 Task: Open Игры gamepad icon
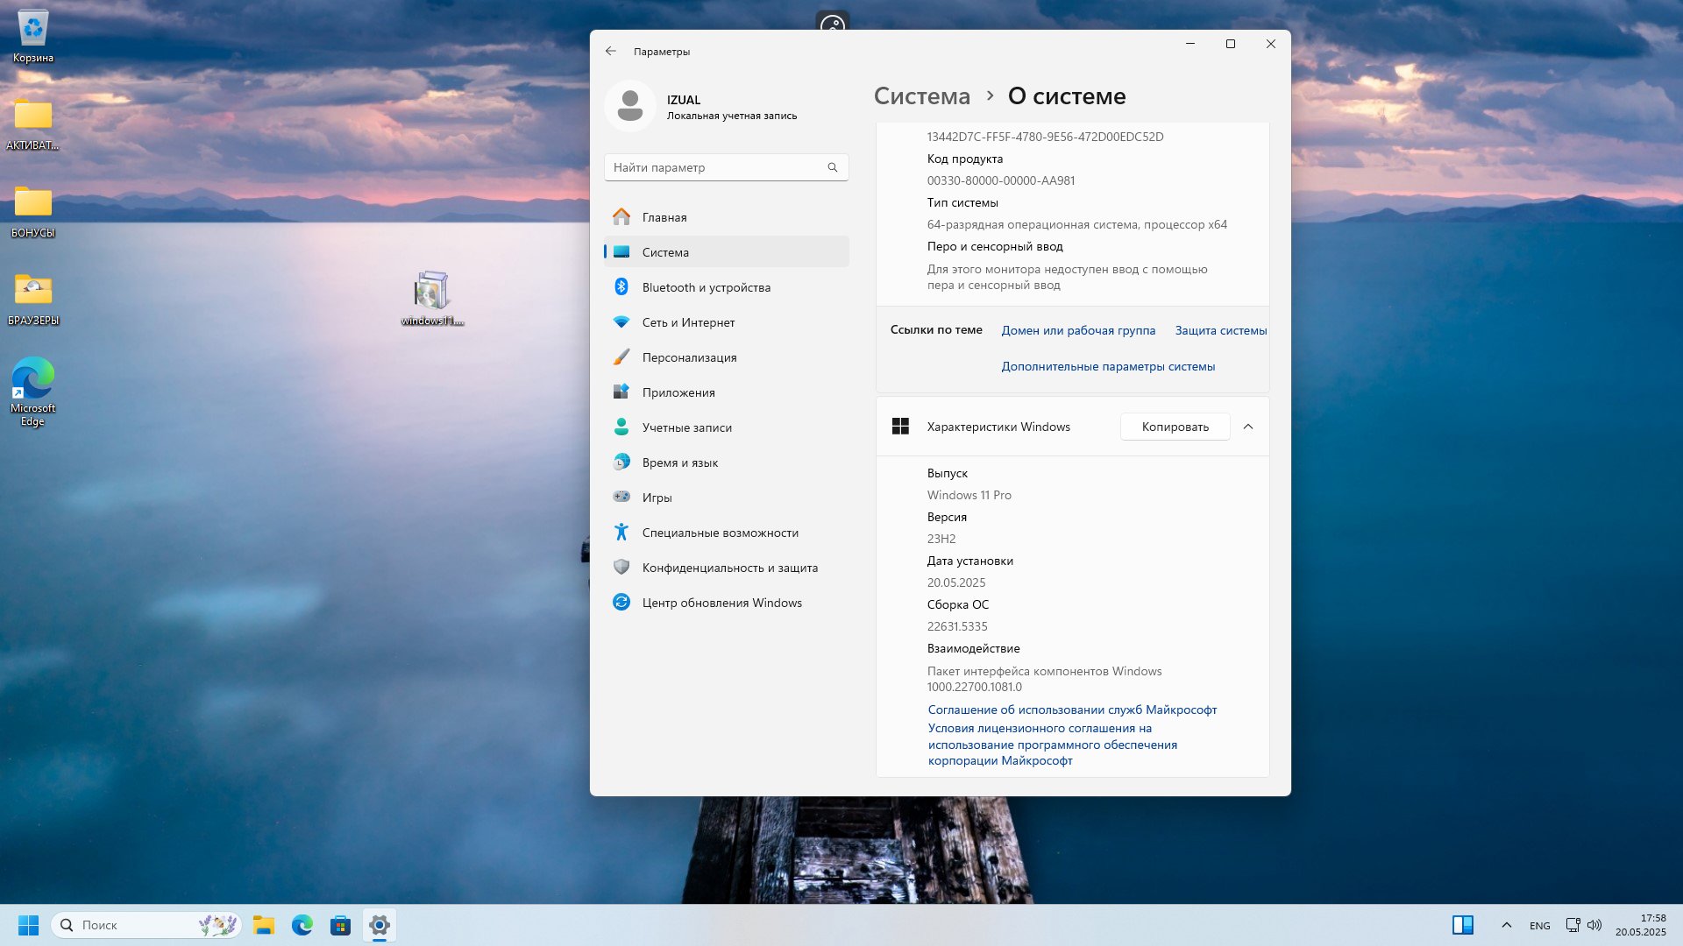click(621, 497)
